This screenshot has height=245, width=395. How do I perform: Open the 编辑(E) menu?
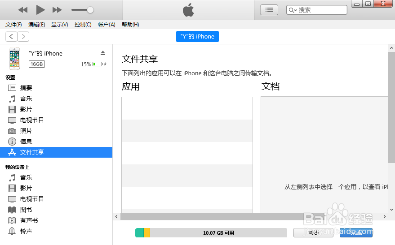[36, 25]
